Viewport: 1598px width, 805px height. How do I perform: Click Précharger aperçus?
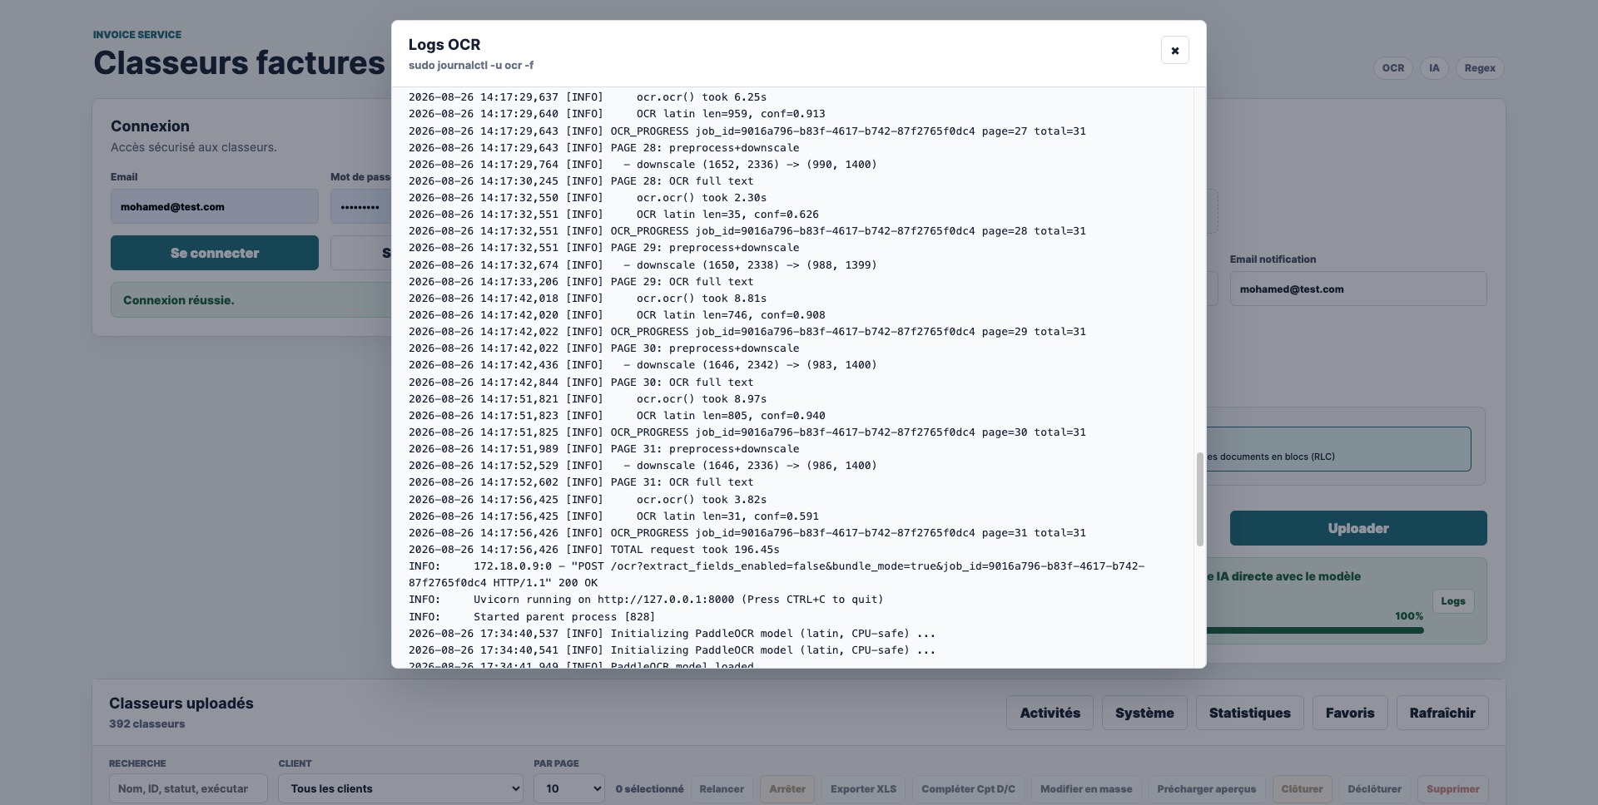(x=1206, y=789)
